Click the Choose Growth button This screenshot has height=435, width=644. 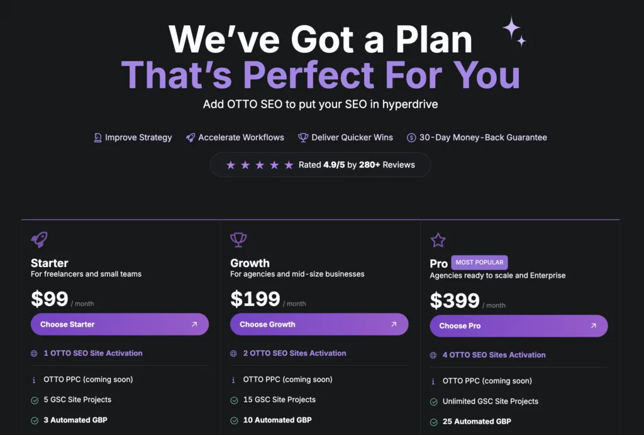point(319,324)
